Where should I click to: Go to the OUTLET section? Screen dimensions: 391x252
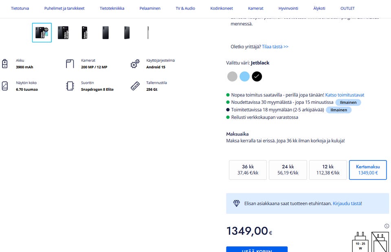click(347, 9)
